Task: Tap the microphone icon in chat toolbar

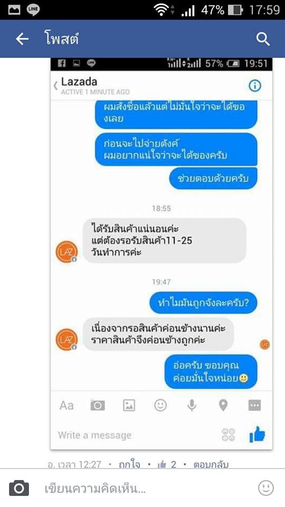Action: tap(192, 405)
